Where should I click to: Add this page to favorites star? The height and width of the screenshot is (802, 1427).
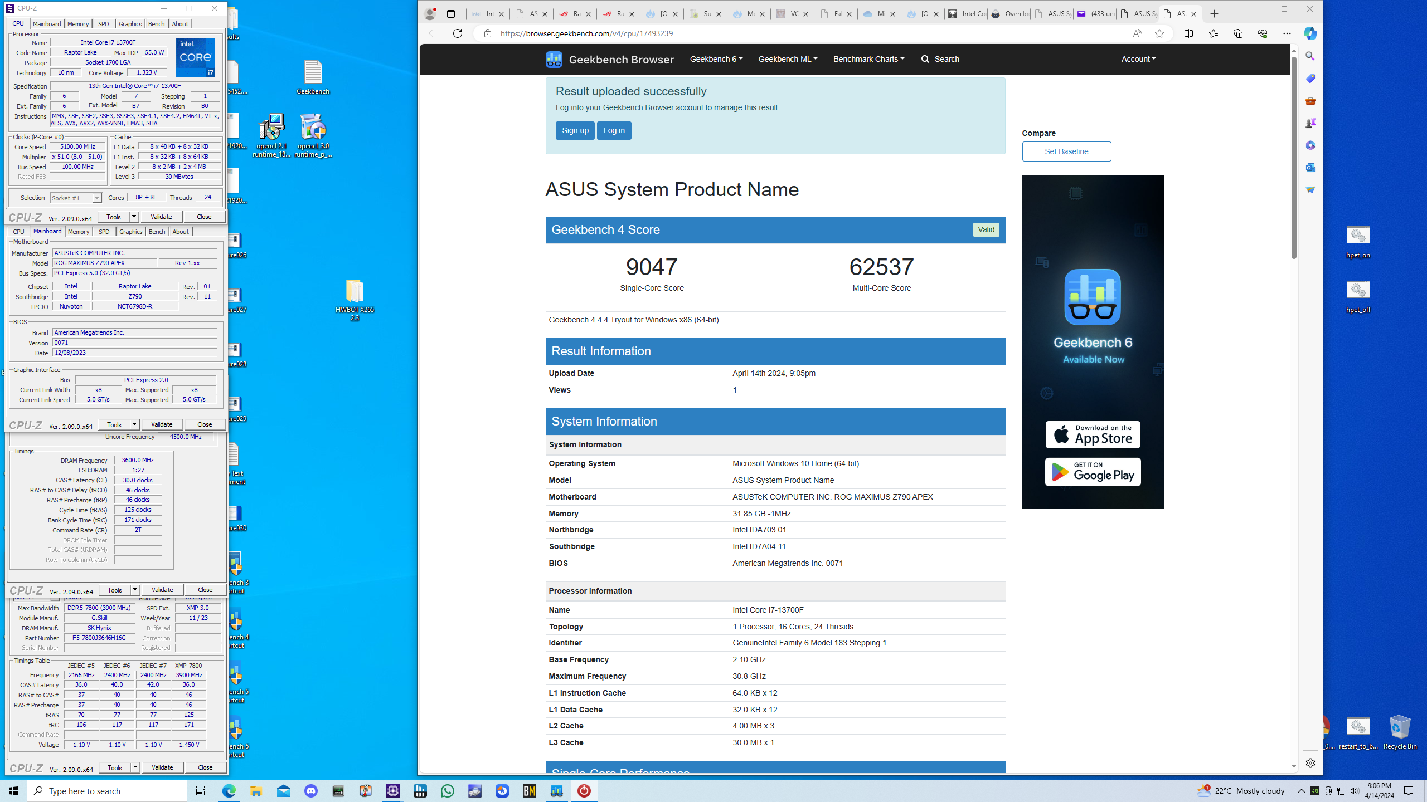(x=1159, y=33)
